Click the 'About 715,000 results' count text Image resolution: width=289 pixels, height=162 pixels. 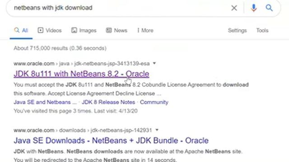[60, 48]
